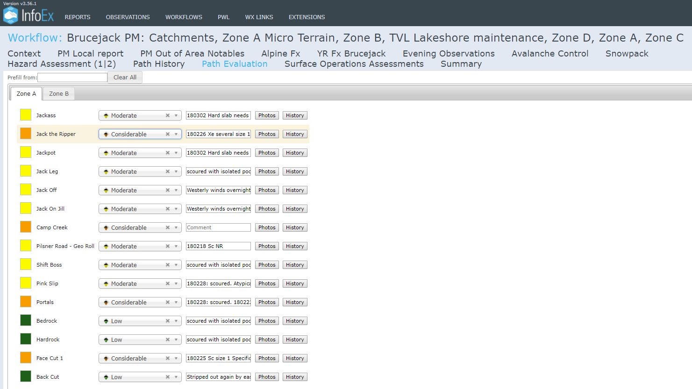Open Photos for Jackpot path

(x=267, y=153)
